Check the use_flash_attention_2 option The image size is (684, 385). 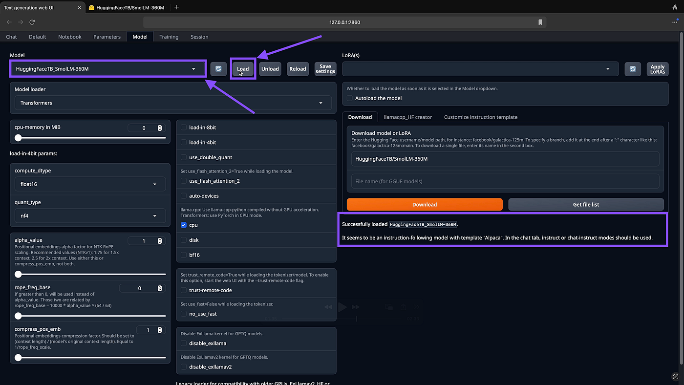point(184,181)
